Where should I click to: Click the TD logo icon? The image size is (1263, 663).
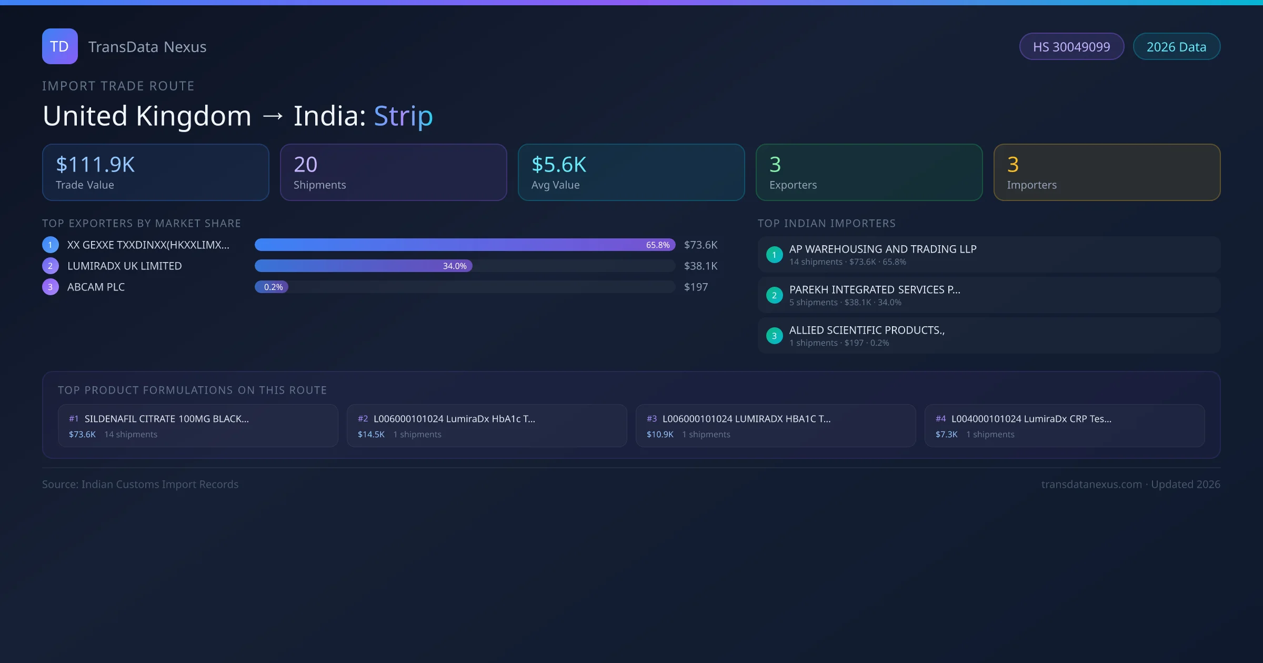59,46
